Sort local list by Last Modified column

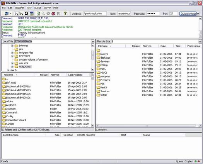tap(78, 75)
